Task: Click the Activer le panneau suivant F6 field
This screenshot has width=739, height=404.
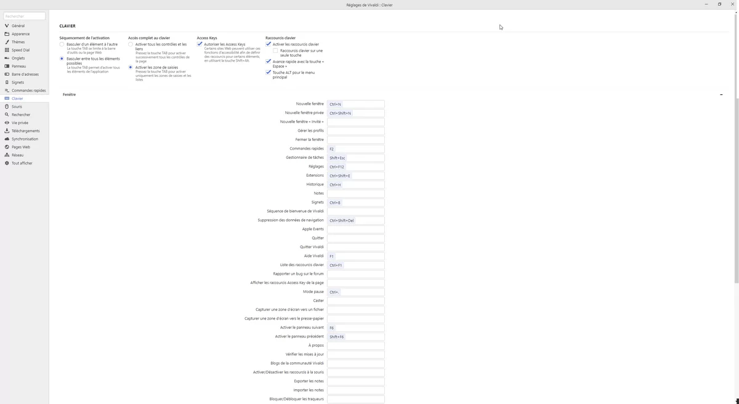Action: pos(356,328)
